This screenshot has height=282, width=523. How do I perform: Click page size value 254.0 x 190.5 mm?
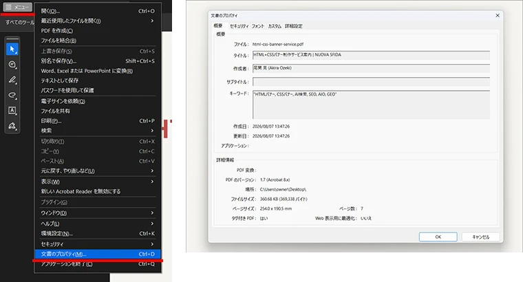click(x=276, y=208)
